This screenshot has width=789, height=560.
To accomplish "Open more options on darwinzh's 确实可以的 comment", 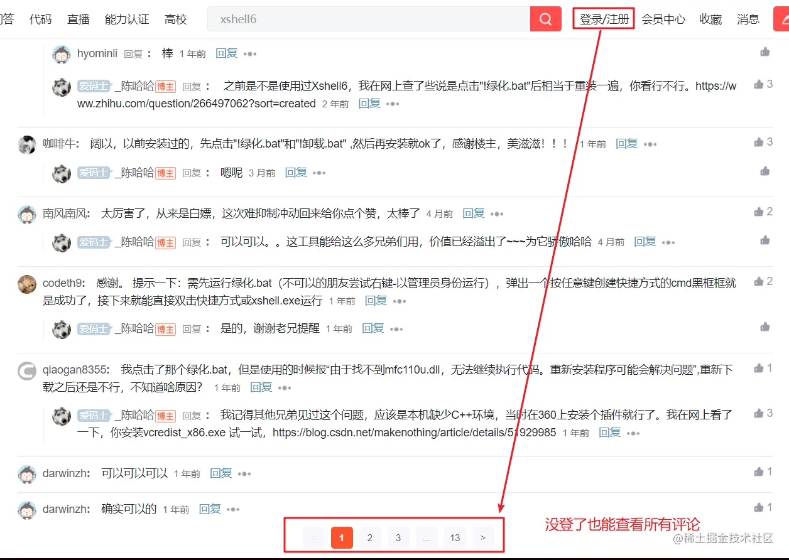I will 233,510.
